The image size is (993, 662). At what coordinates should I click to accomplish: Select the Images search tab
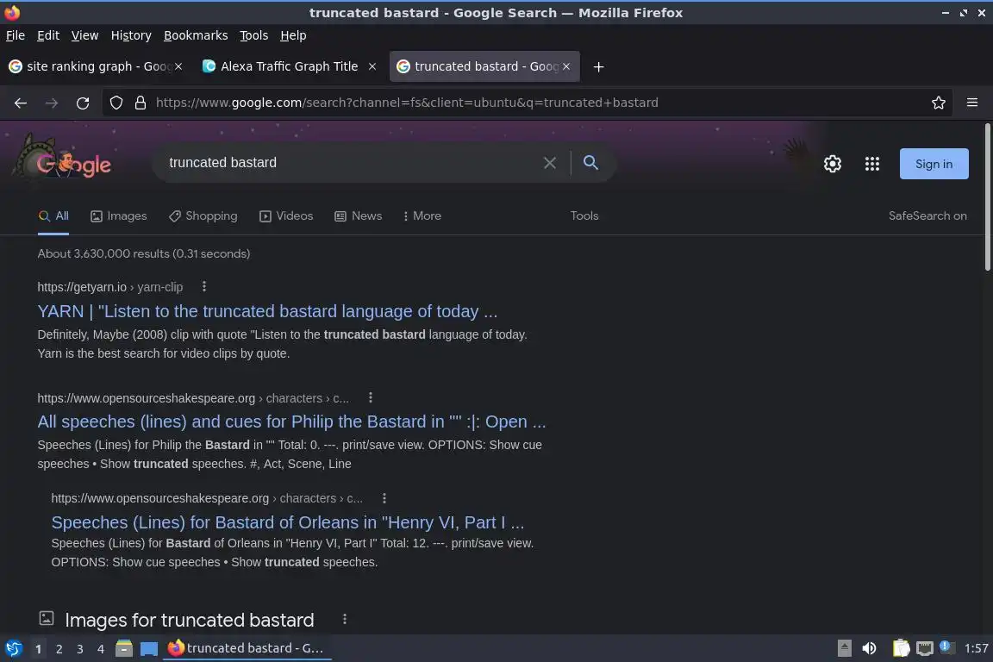pos(118,216)
